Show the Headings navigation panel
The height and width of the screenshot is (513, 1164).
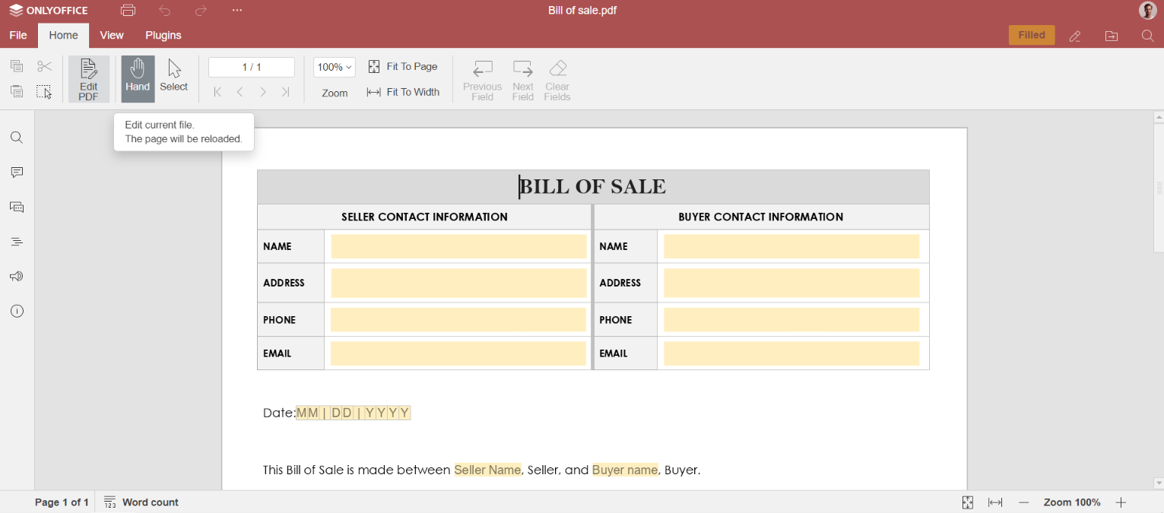[x=17, y=242]
